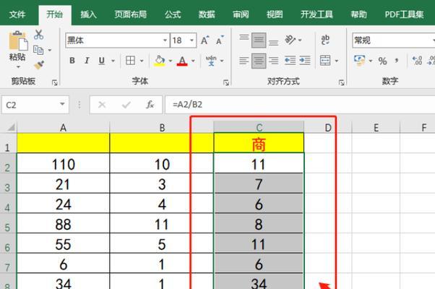
Task: Decrease font size with small A
Action: [x=220, y=40]
